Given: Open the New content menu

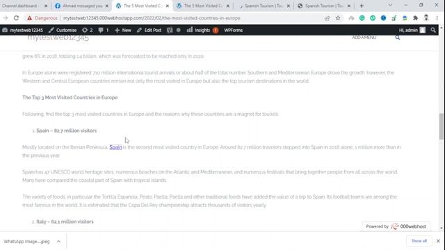Looking at the screenshot, I should click(x=123, y=30).
